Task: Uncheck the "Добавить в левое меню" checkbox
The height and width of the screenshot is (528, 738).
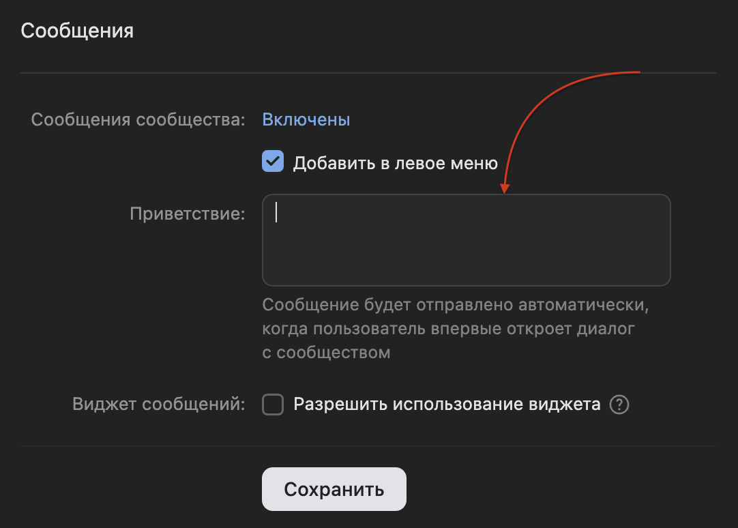Action: pos(273,162)
